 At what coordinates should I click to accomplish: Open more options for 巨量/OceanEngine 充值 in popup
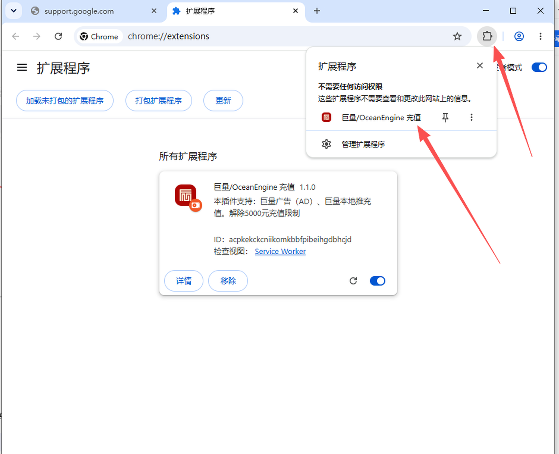pyautogui.click(x=471, y=117)
